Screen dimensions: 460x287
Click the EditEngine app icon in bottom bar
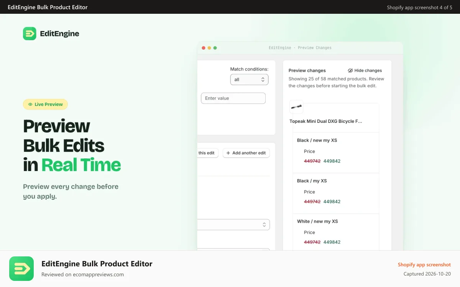[x=21, y=269]
